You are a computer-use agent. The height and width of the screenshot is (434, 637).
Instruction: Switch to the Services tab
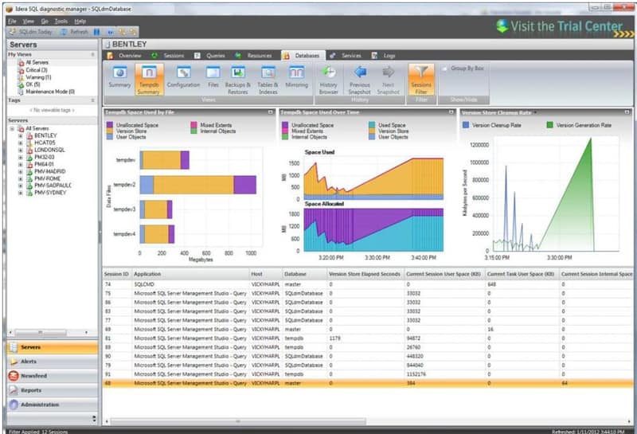[x=346, y=56]
